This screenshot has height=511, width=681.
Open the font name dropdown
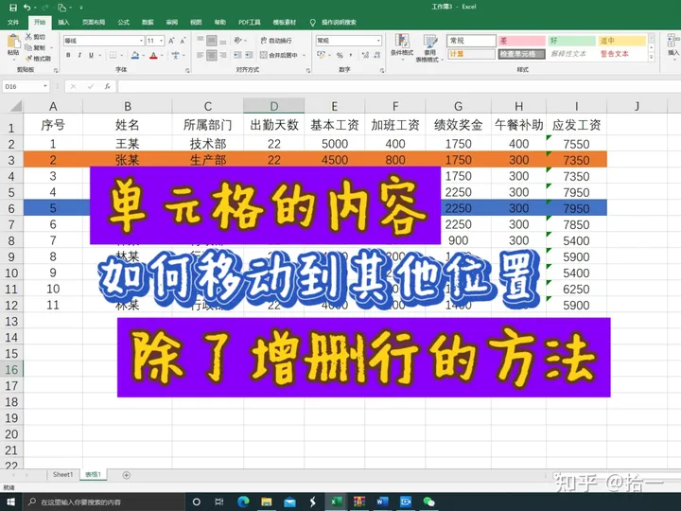[x=141, y=41]
